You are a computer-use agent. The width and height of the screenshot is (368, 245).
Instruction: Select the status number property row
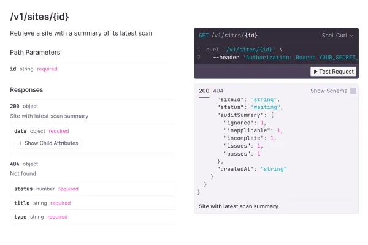pyautogui.click(x=46, y=189)
